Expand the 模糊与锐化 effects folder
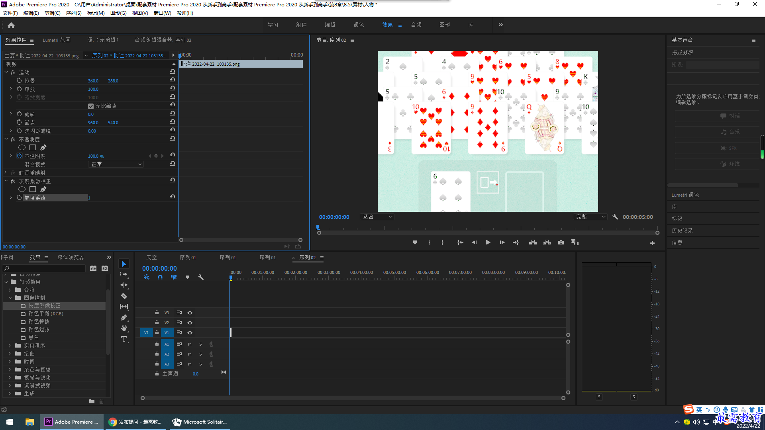Image resolution: width=765 pixels, height=430 pixels. (x=10, y=377)
